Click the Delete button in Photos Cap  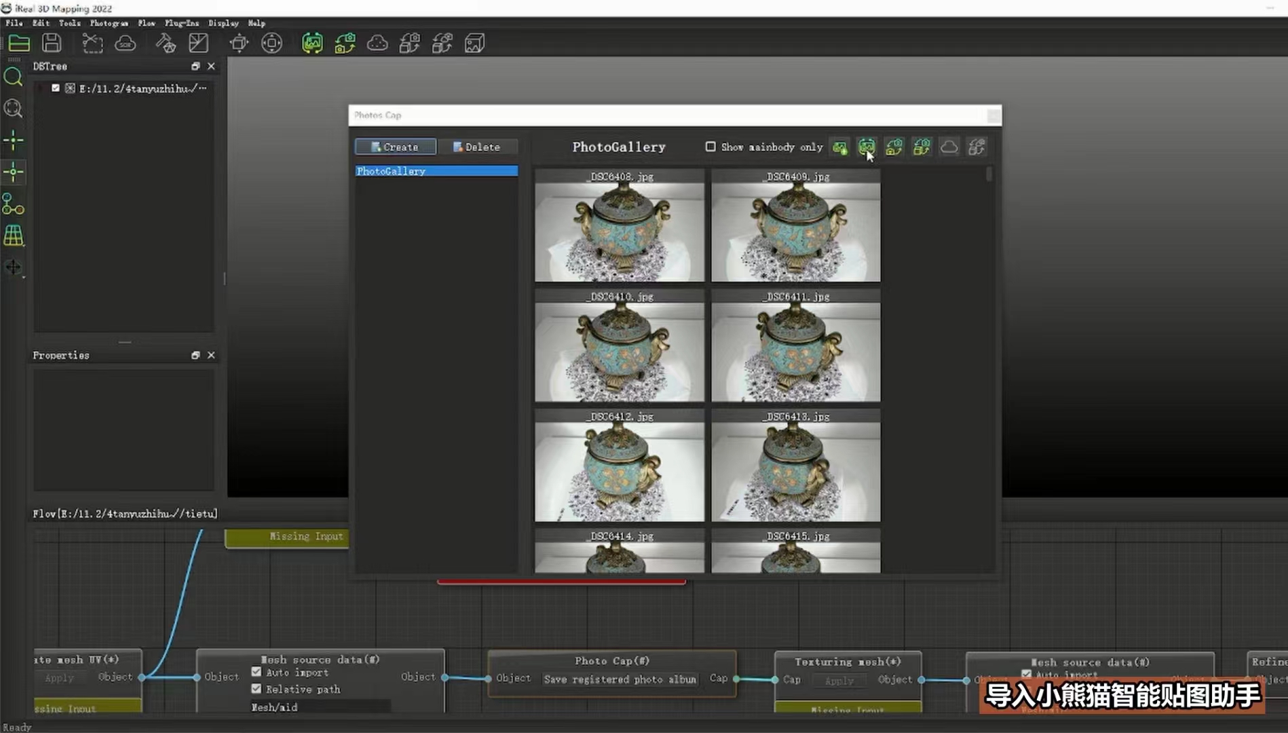tap(477, 147)
